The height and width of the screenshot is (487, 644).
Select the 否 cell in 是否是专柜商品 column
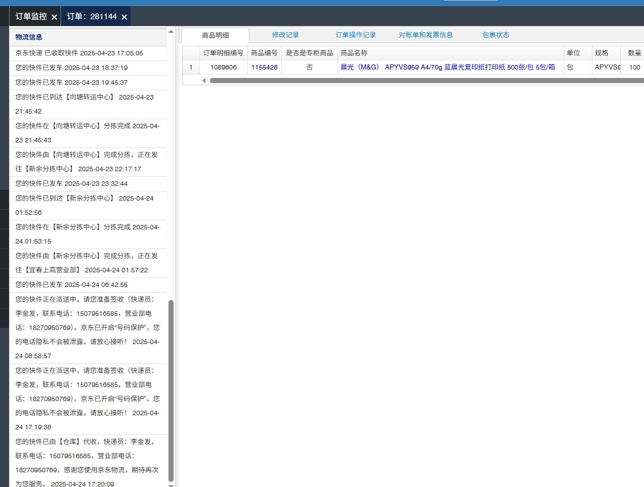pyautogui.click(x=309, y=67)
